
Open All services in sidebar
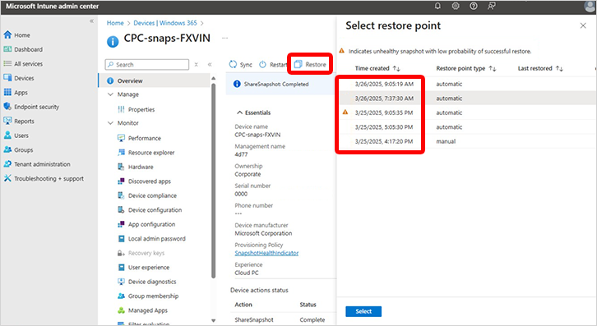tap(23, 64)
